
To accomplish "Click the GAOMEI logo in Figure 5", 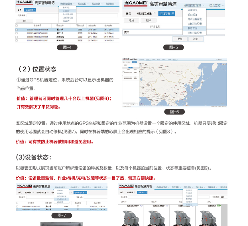I will coord(136,3).
